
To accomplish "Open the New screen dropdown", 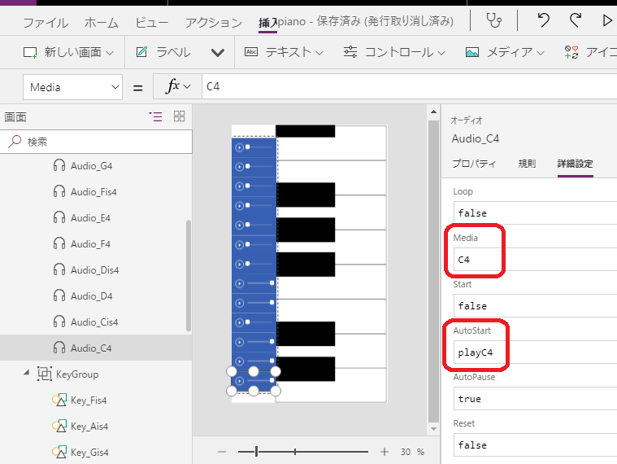I will (x=68, y=52).
